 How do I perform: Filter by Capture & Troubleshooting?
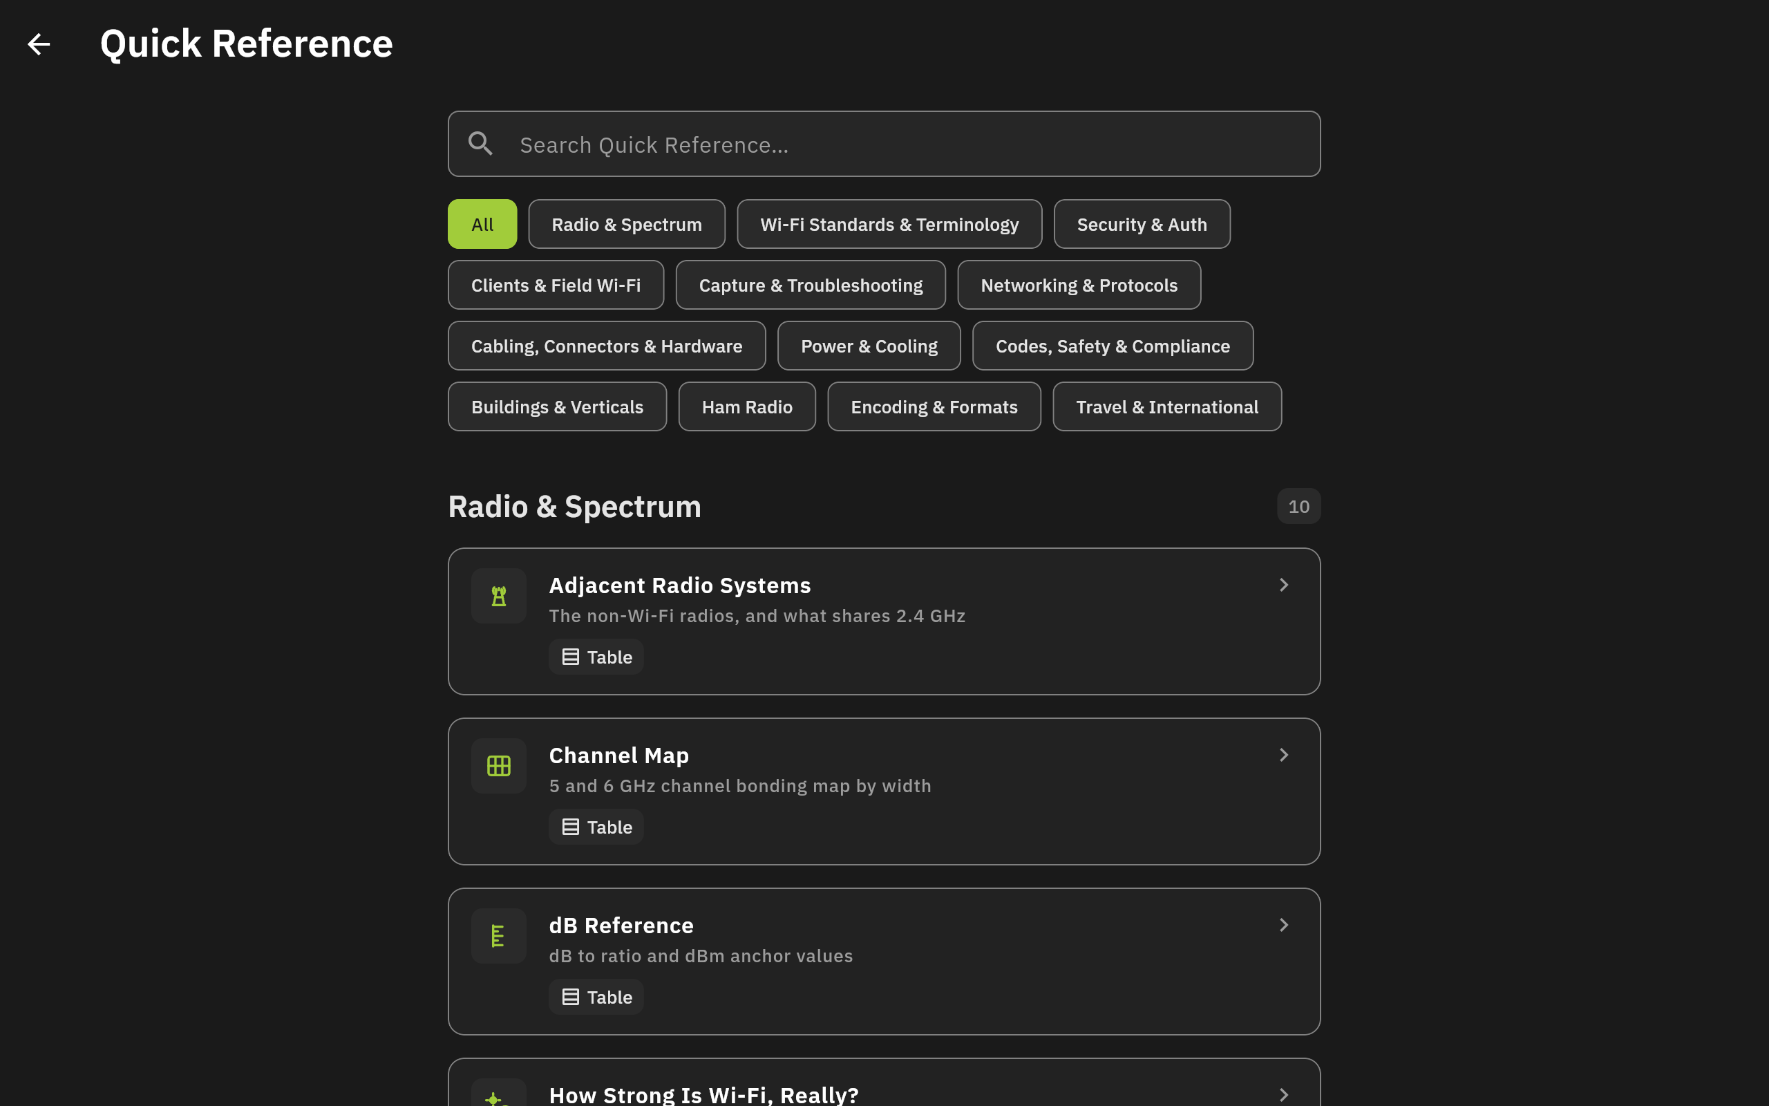[811, 285]
